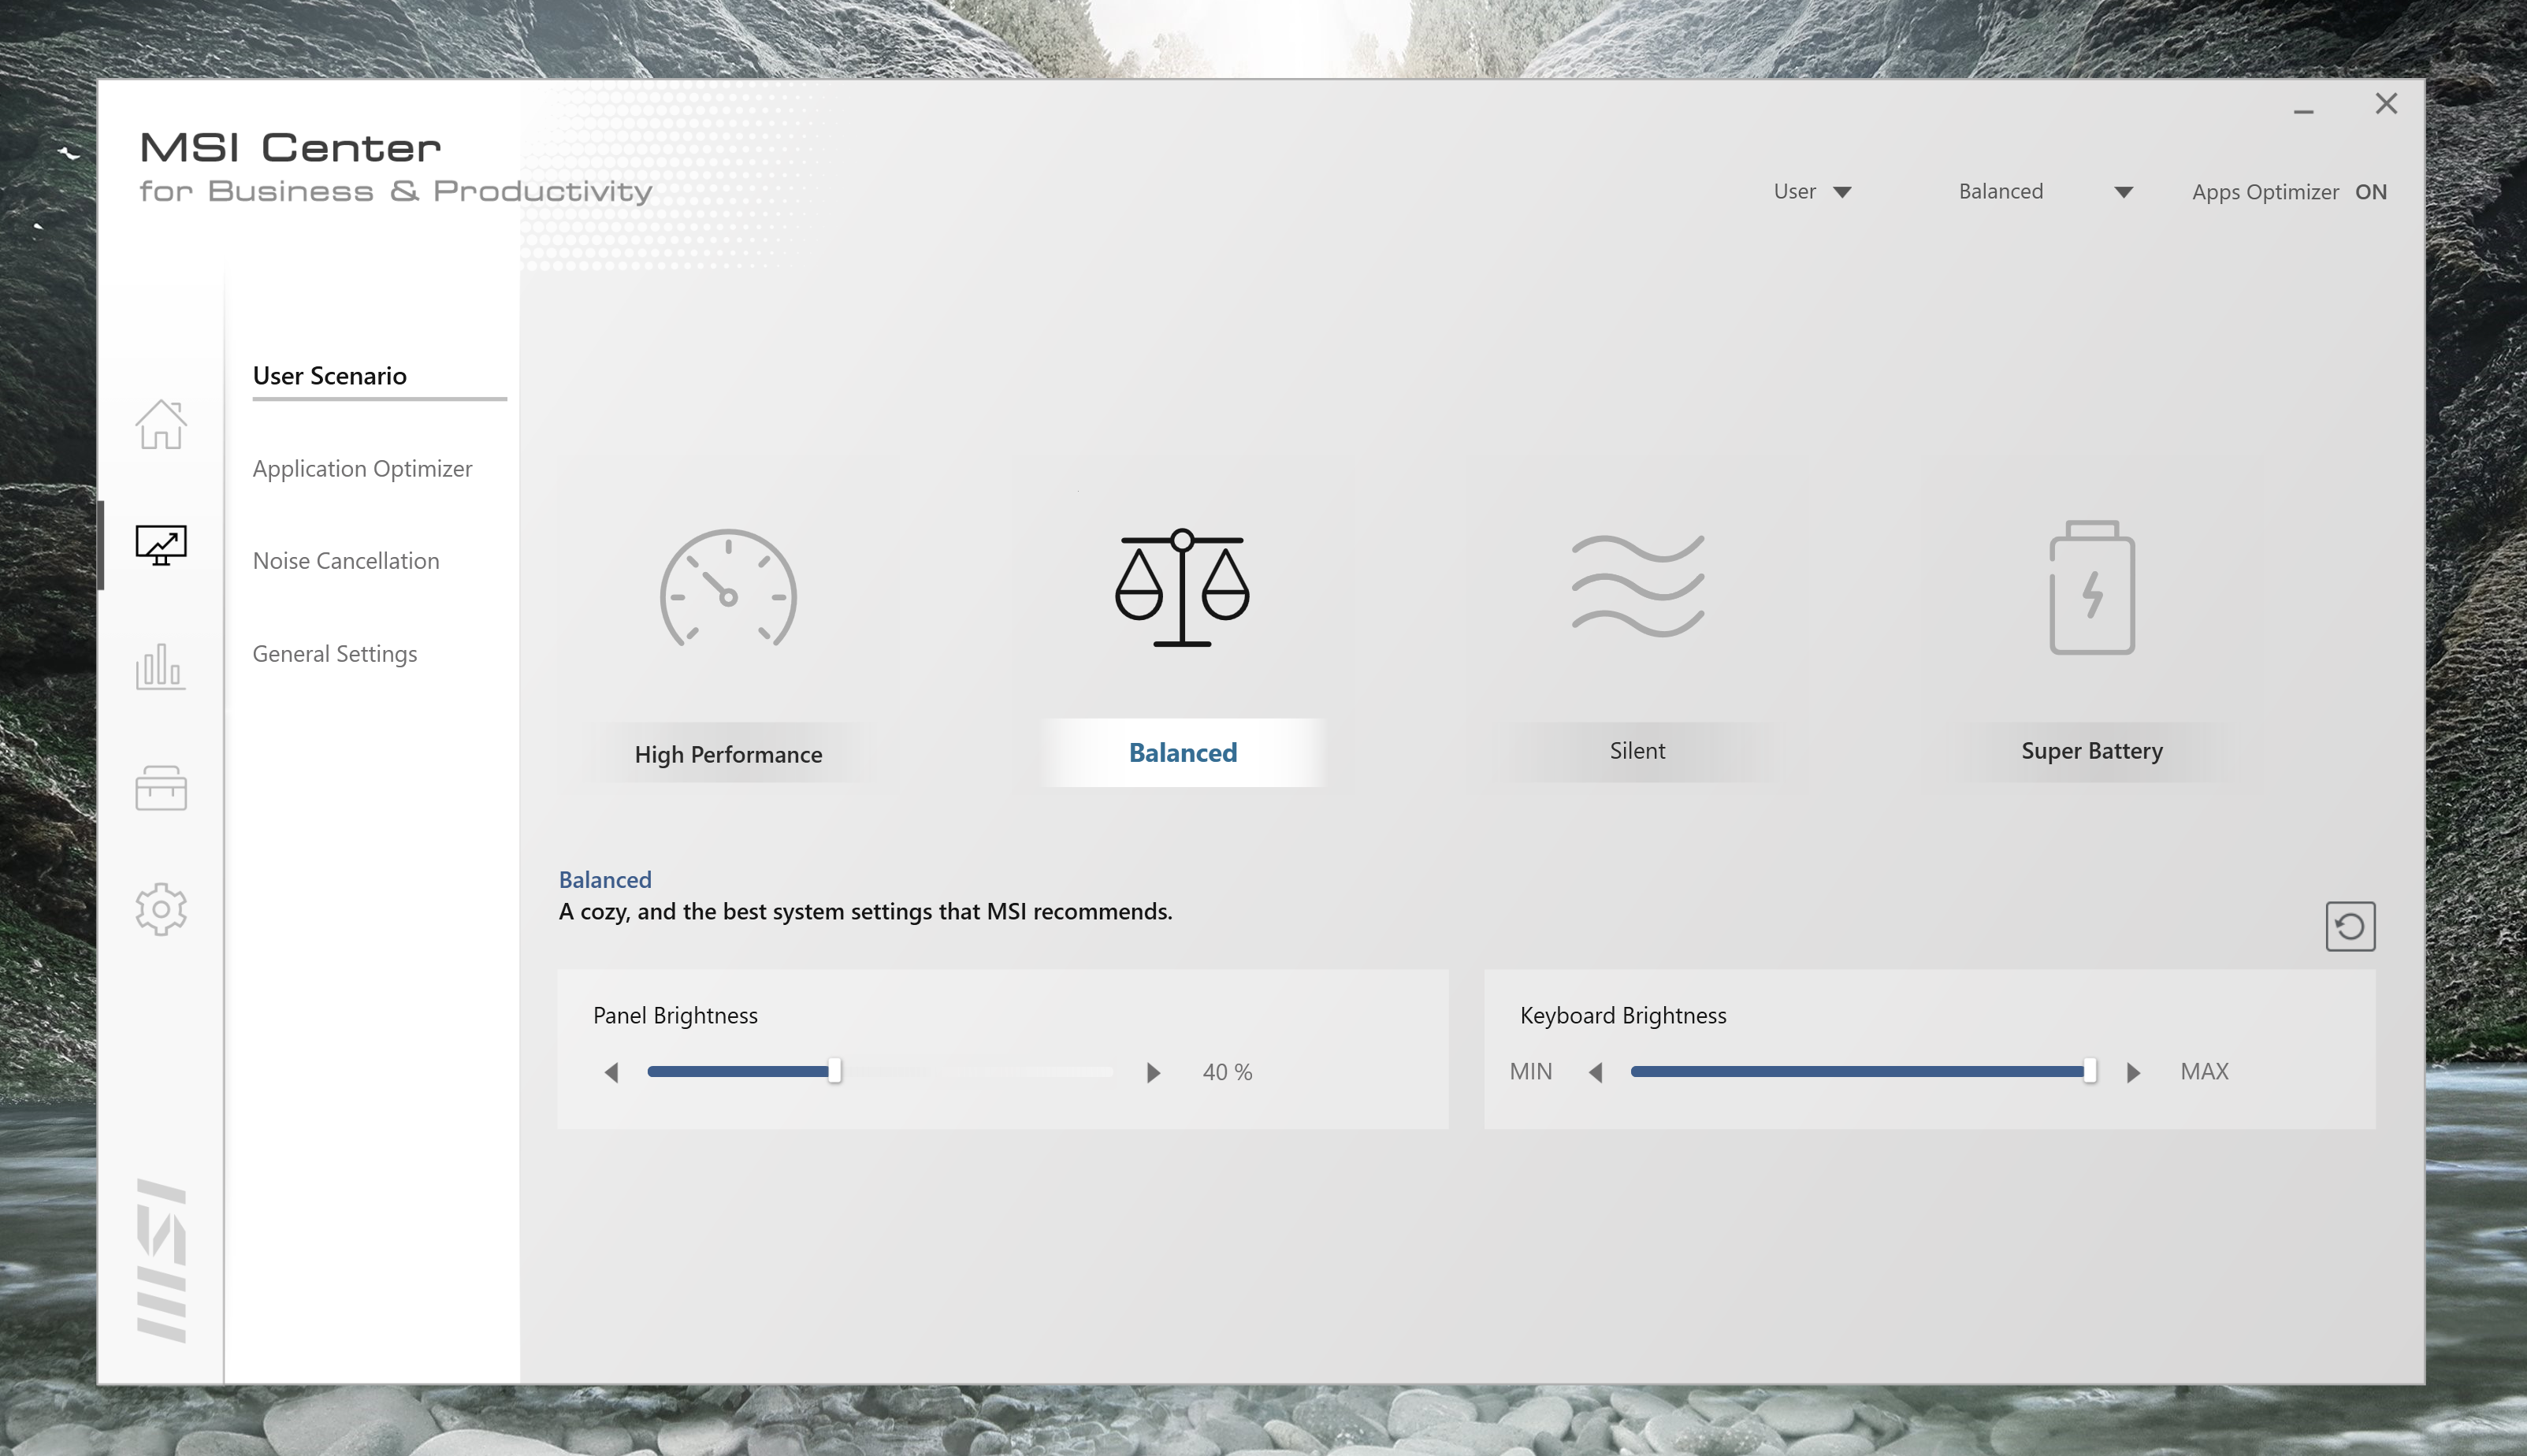Choose the High Performance scenario button

coord(728,754)
